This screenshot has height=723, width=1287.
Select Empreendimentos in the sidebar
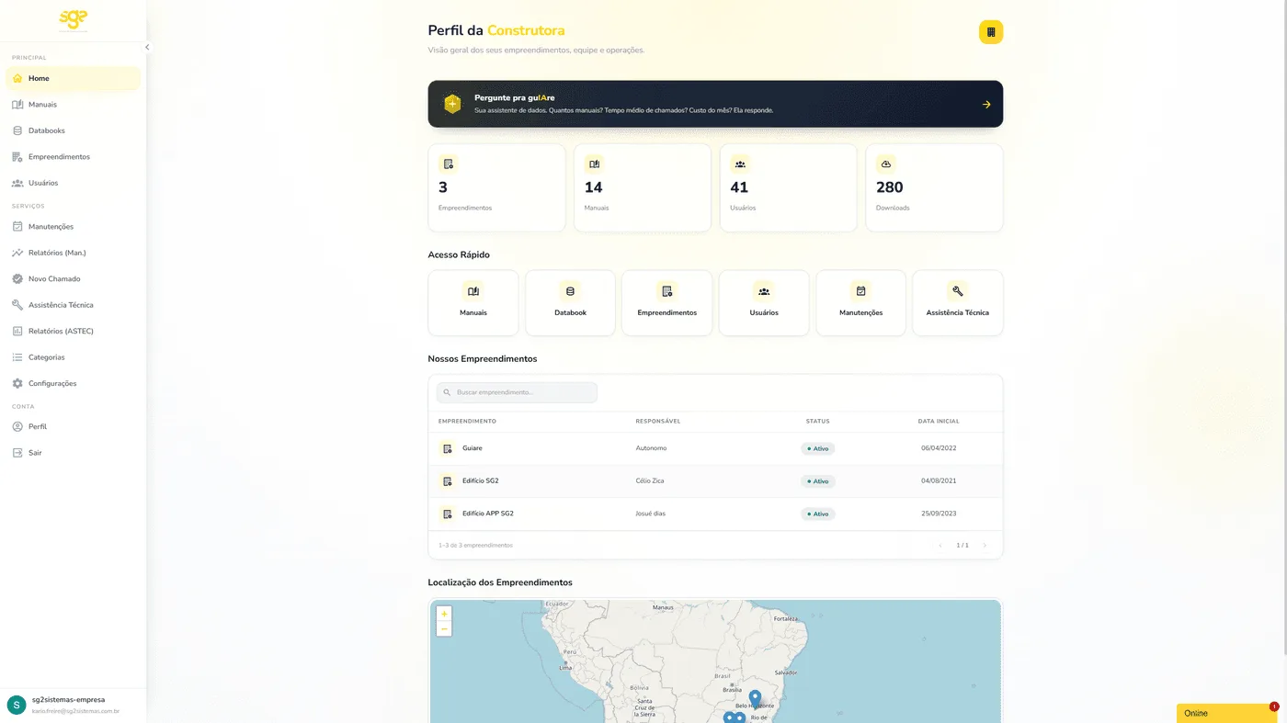click(x=73, y=157)
